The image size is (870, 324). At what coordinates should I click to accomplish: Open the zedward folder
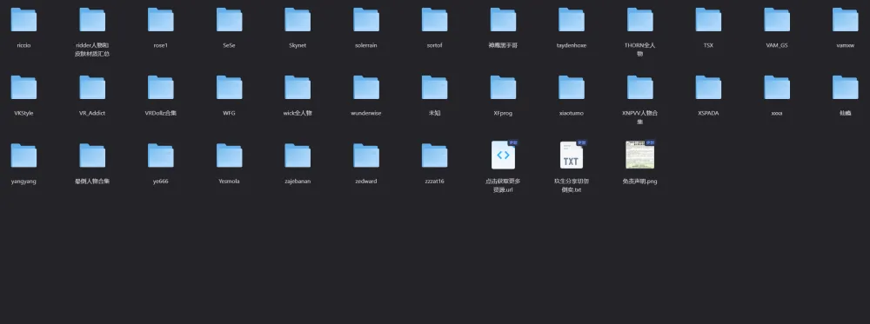(366, 155)
